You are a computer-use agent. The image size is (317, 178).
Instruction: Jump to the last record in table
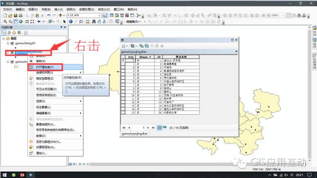(153, 128)
